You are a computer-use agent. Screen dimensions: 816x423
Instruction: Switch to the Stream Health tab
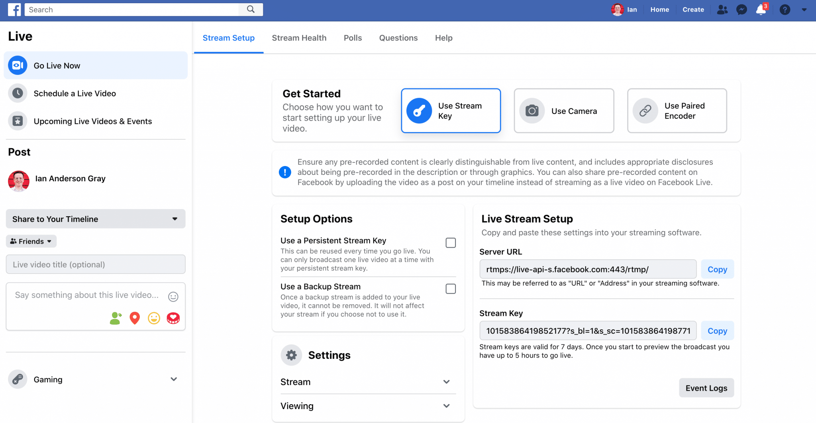(299, 38)
